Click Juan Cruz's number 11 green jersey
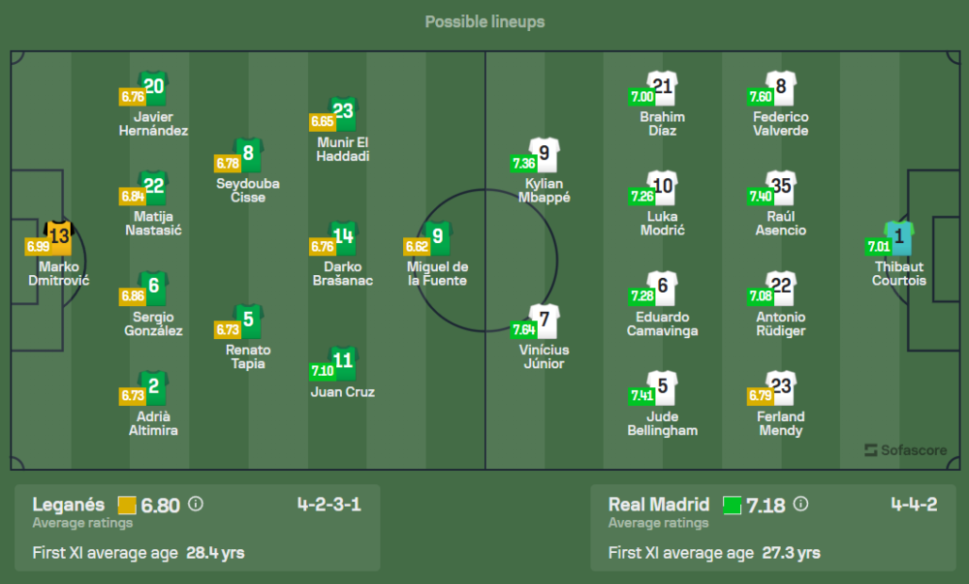 pyautogui.click(x=343, y=362)
